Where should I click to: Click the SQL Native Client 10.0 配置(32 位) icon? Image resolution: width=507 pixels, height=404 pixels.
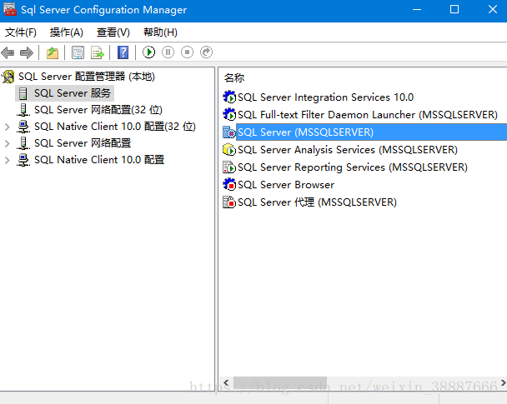[x=23, y=127]
